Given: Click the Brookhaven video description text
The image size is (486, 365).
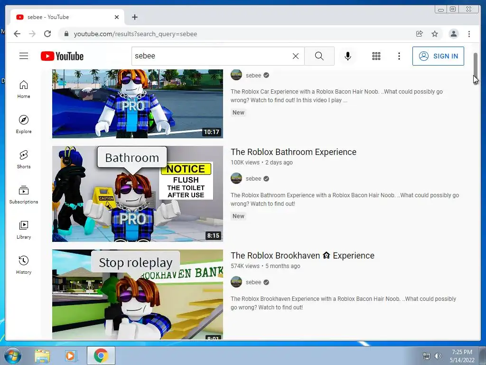Looking at the screenshot, I should [344, 303].
